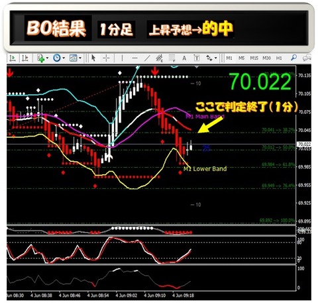The image size is (318, 303).
Task: Select the arrow Cursor tool
Action: pyautogui.click(x=93, y=58)
